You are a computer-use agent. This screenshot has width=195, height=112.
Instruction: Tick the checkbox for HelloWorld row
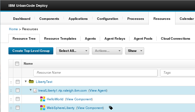[17, 99]
